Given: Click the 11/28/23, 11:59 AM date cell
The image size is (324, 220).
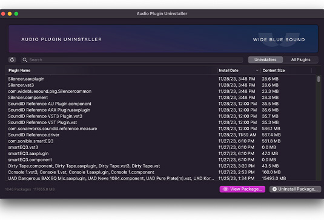Looking at the screenshot, I should (237, 135).
